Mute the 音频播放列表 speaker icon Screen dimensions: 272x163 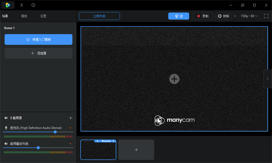pos(6,144)
